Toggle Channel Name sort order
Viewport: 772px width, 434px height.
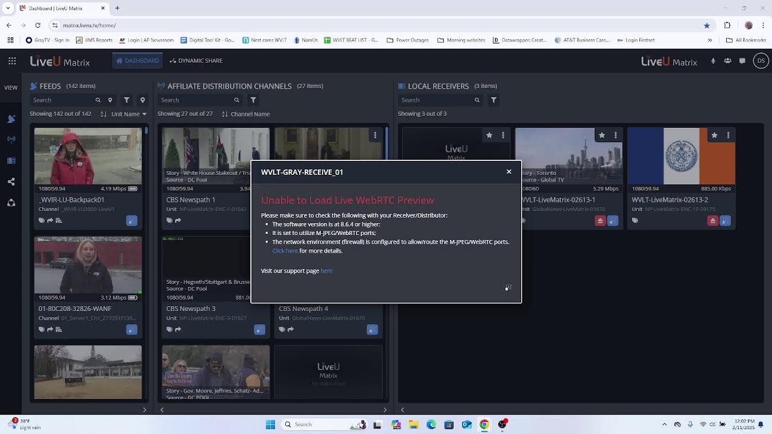point(225,114)
